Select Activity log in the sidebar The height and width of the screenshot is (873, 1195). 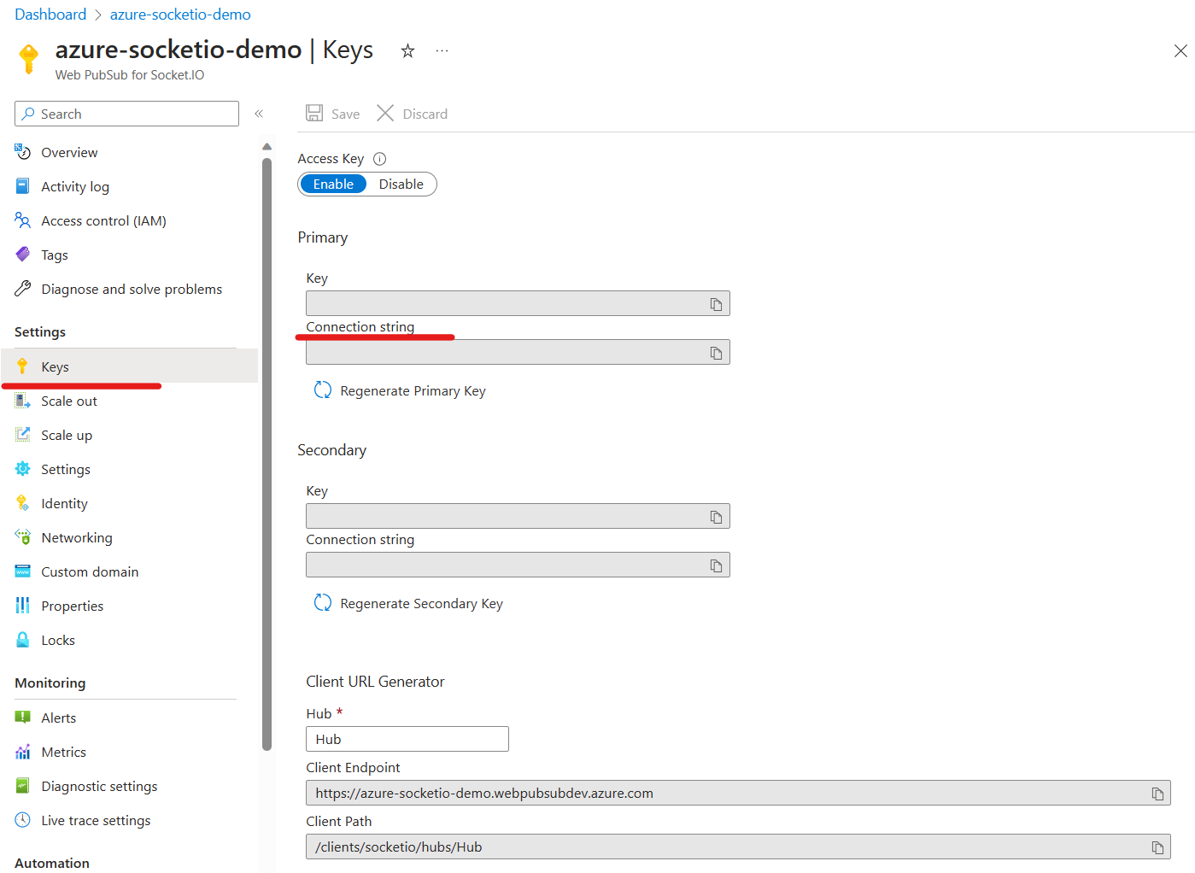pos(75,186)
